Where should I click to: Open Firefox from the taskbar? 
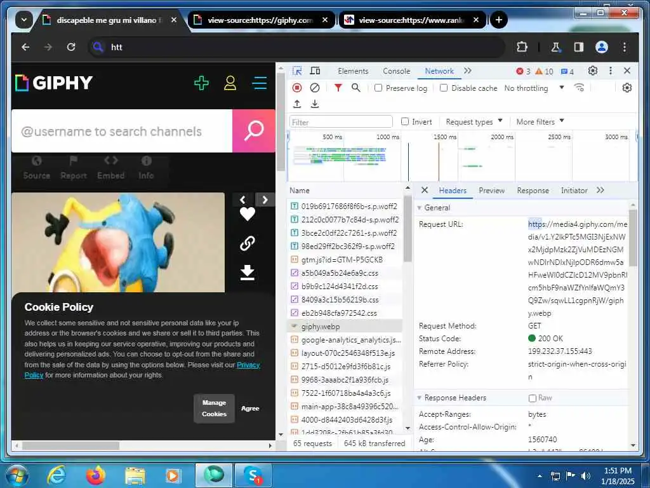point(95,475)
